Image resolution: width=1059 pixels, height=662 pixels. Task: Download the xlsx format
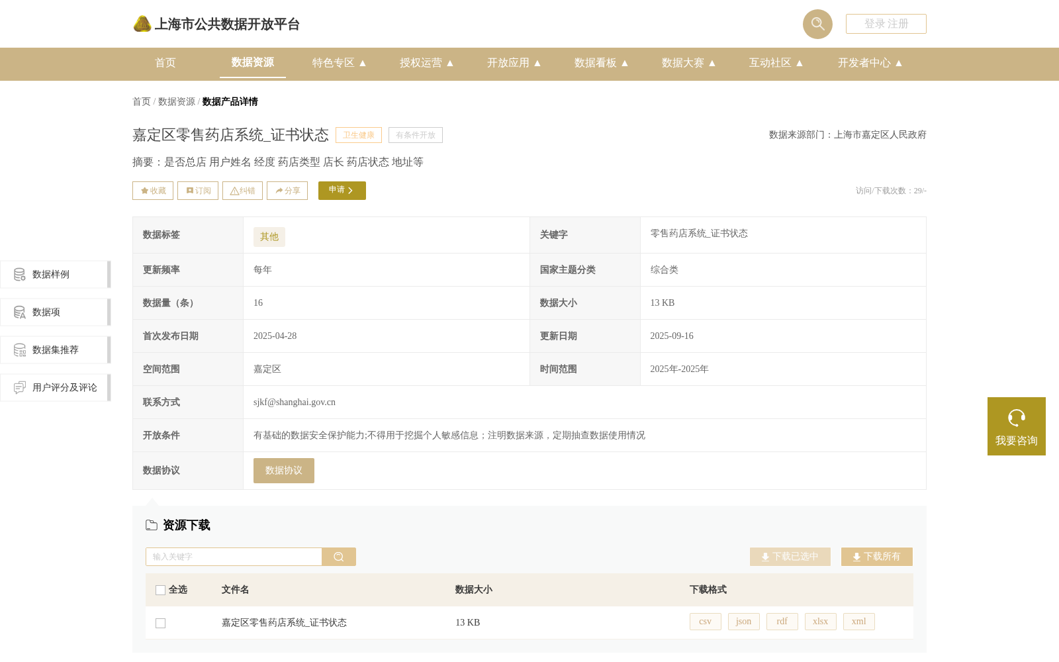821,622
